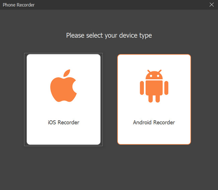Screen dimensions: 218x190
Task: Choose the iOS Recorder label
Action: (x=63, y=122)
